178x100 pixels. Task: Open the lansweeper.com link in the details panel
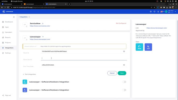(x=157, y=28)
